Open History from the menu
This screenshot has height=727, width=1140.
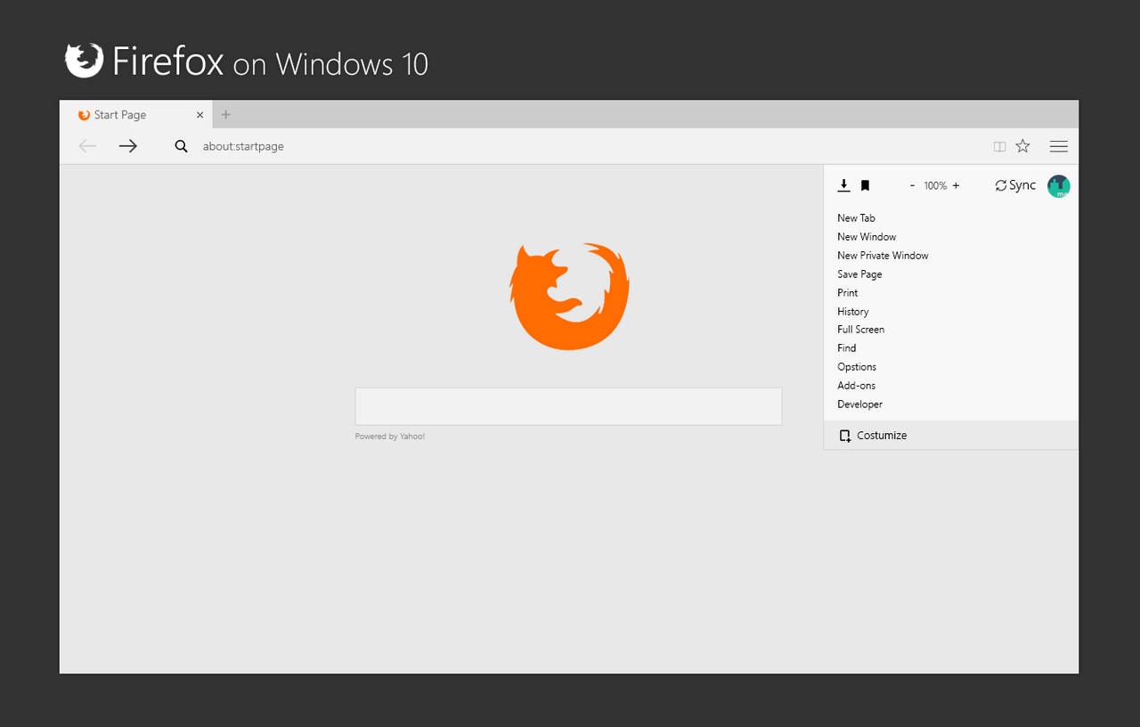[852, 312]
